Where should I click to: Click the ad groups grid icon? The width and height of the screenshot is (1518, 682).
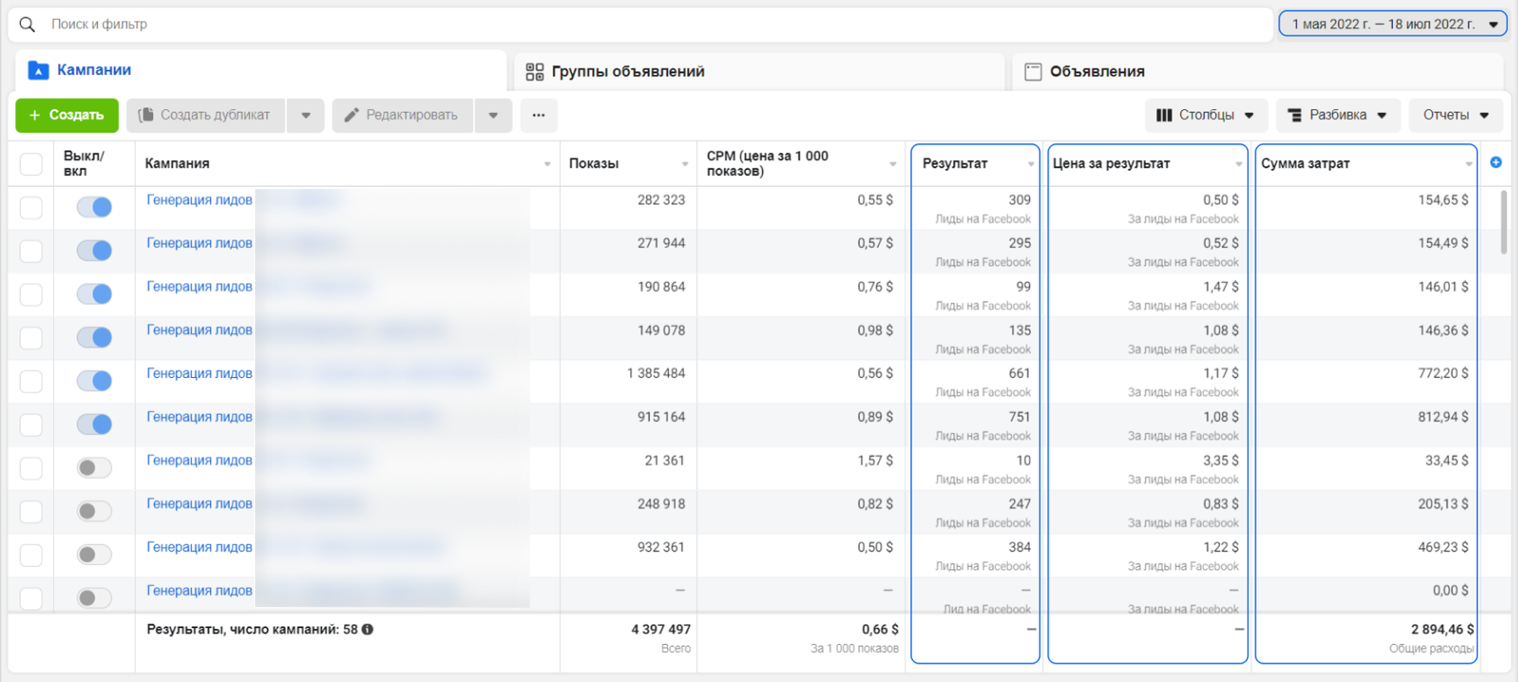(534, 71)
